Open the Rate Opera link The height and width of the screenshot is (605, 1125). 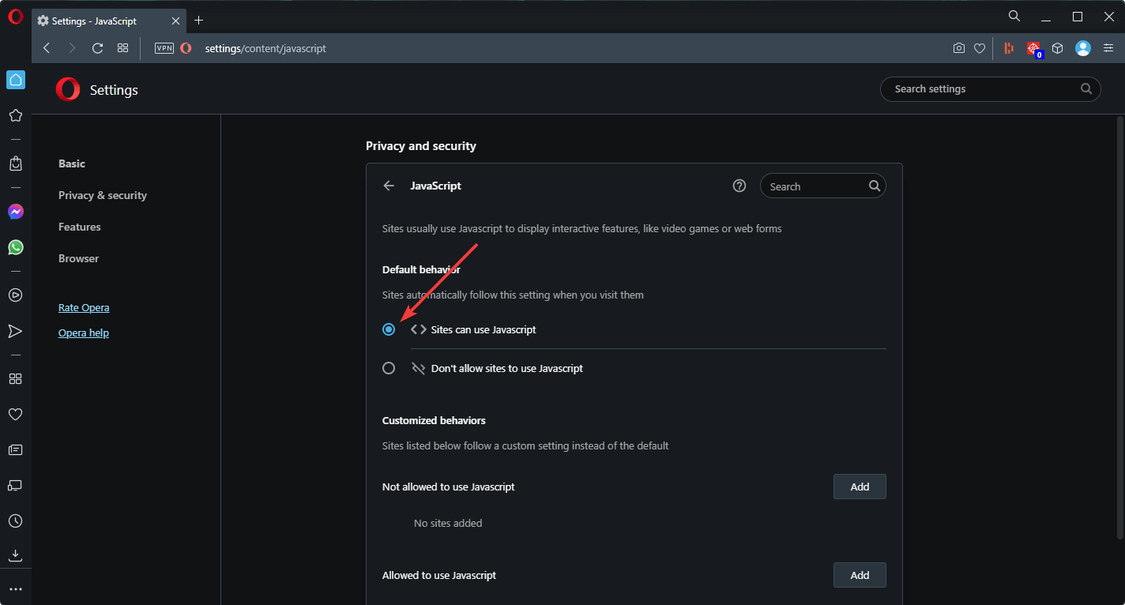click(x=84, y=307)
